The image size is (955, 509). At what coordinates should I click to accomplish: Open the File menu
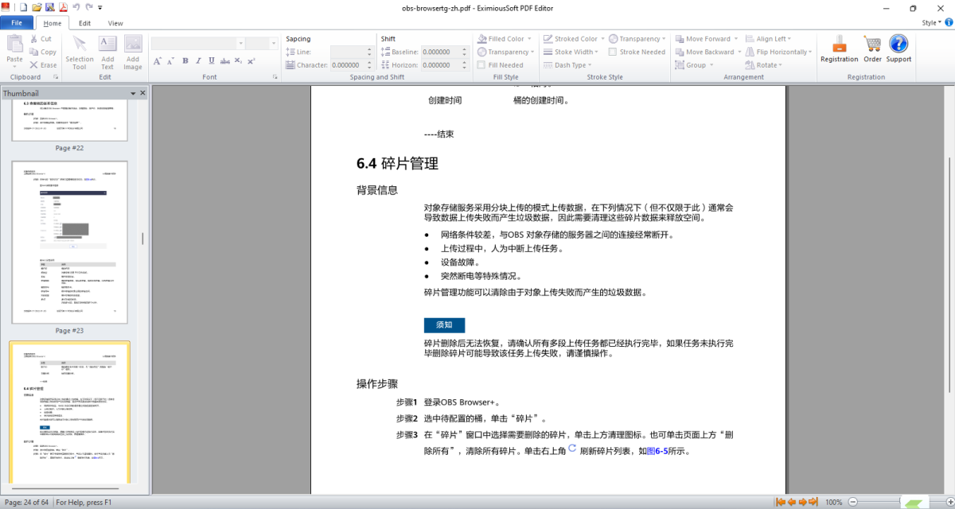click(17, 23)
